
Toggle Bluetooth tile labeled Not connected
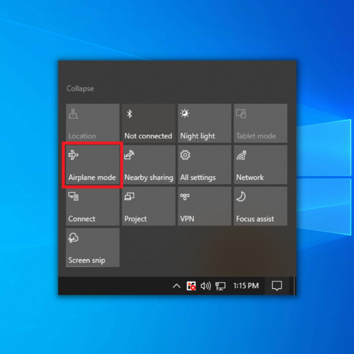(x=148, y=123)
